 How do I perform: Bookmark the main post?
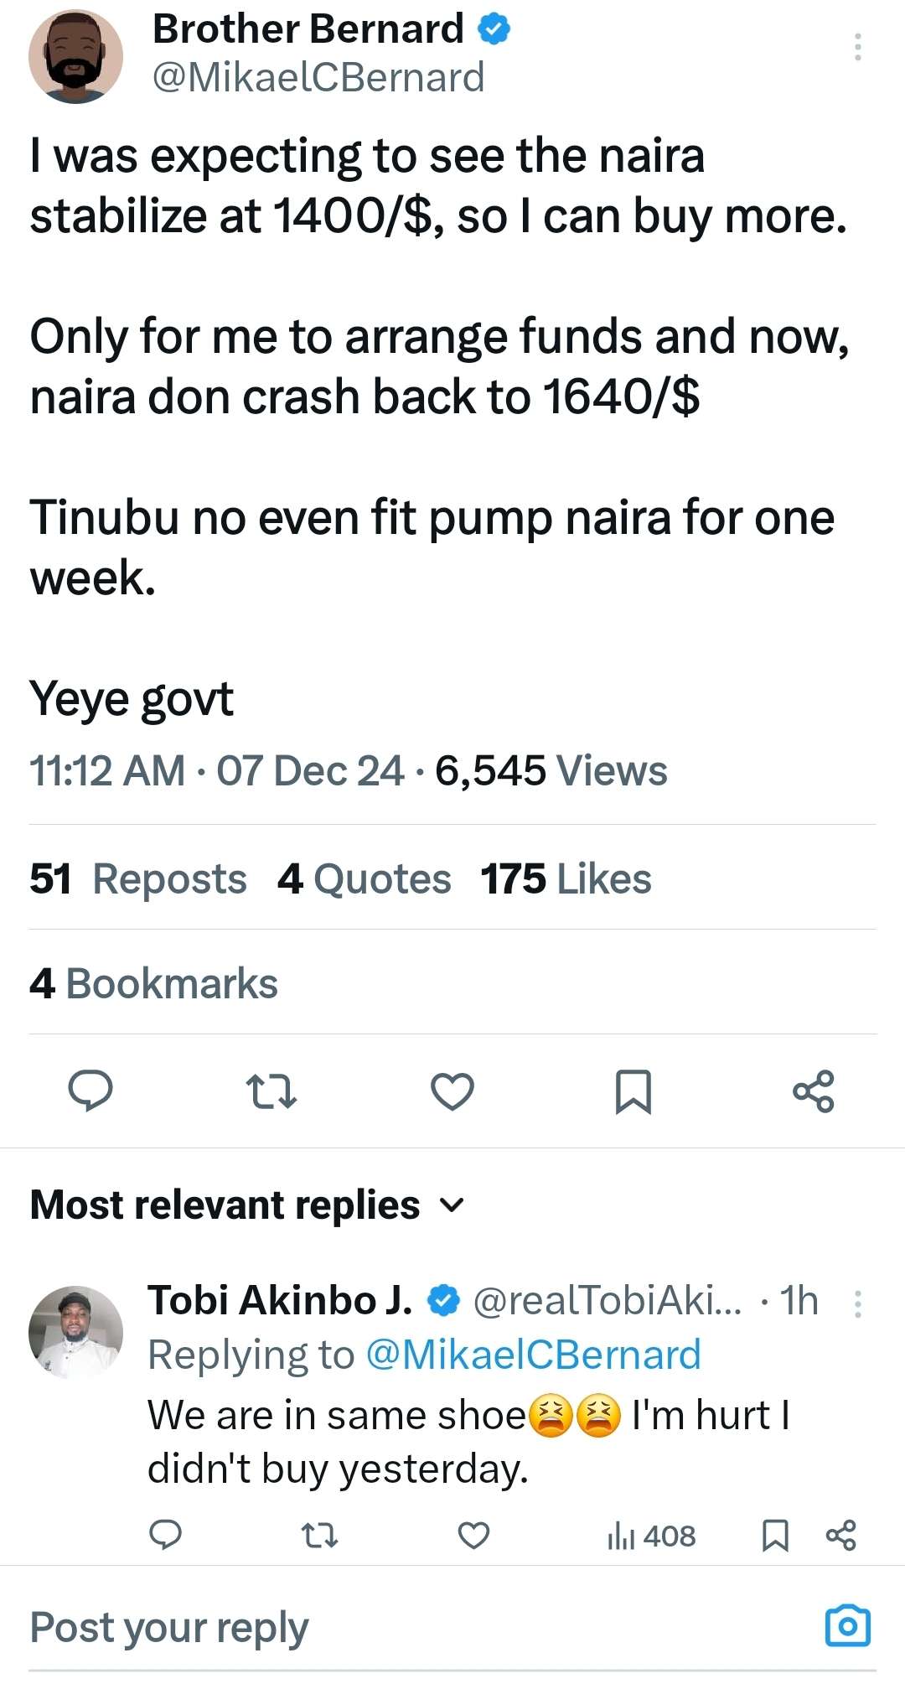(633, 1091)
